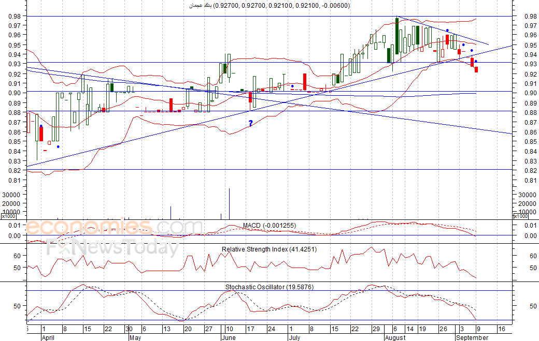Jump to the August month label

[x=396, y=337]
